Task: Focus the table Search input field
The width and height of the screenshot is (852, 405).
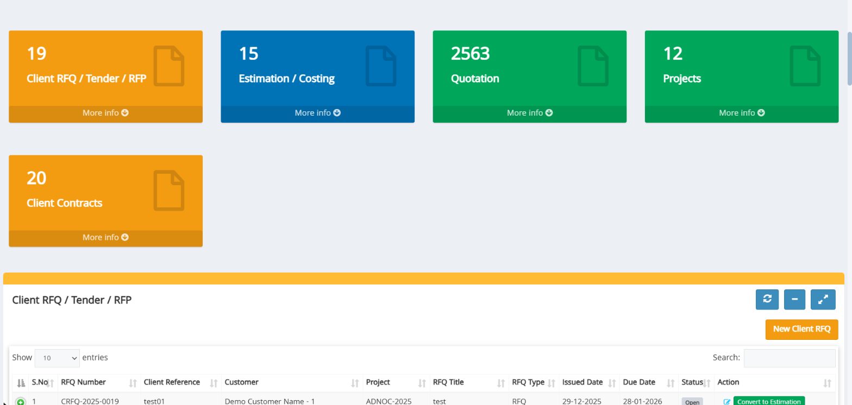Action: [790, 358]
